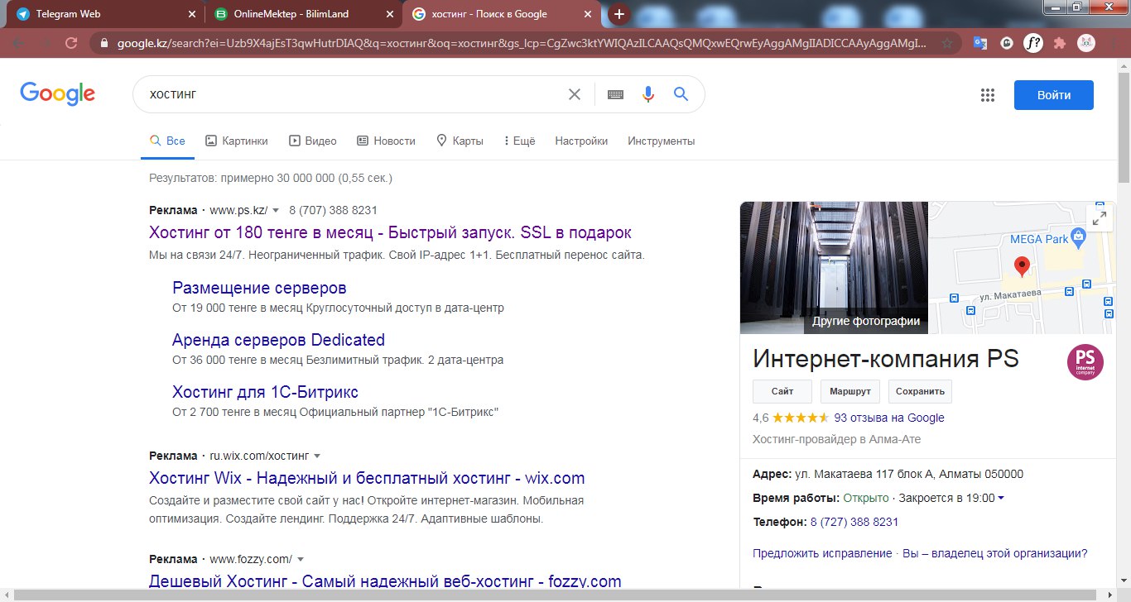Click the ad phone 8 (707) 388 8231

(333, 210)
